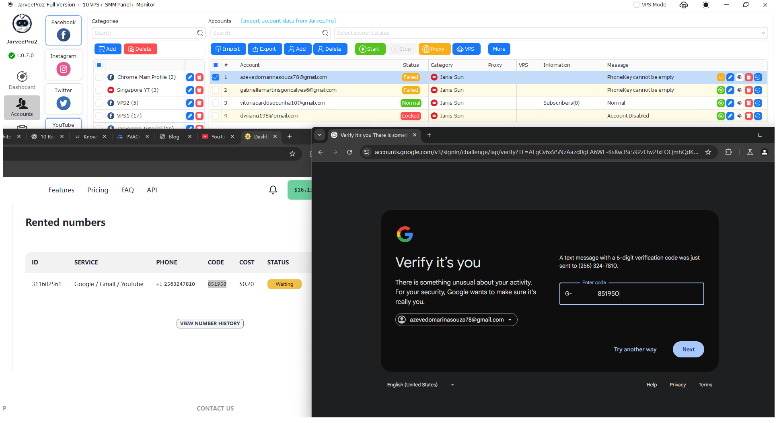Enable VPS Mode checkbox
777x423 pixels.
(636, 5)
